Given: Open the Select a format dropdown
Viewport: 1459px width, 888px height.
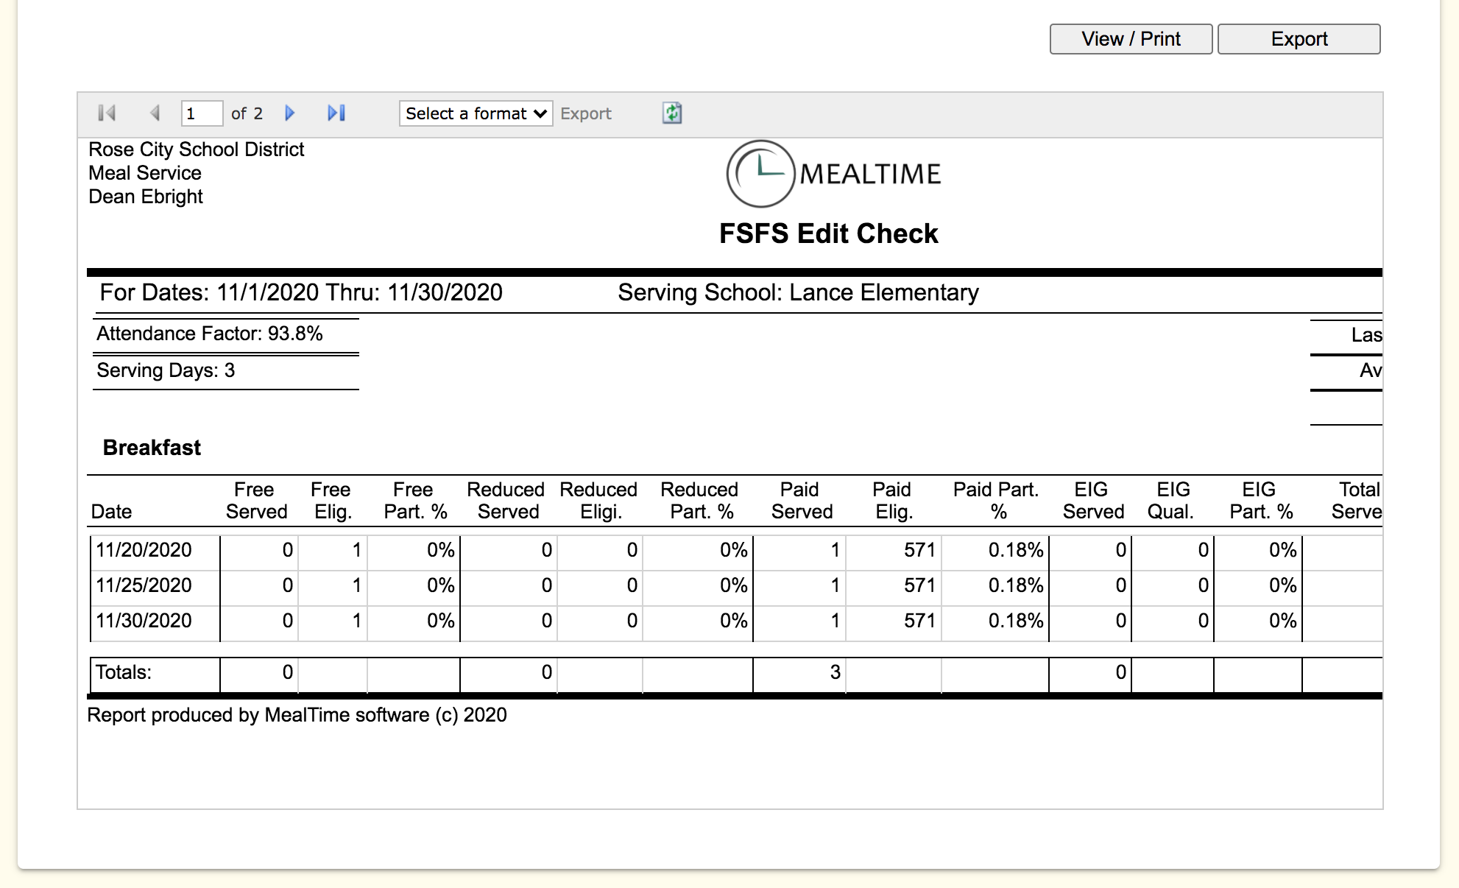Looking at the screenshot, I should (476, 113).
